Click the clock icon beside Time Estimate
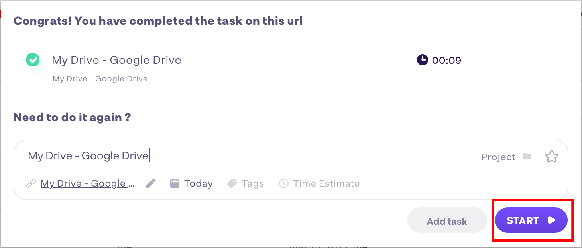The width and height of the screenshot is (582, 248). point(284,183)
